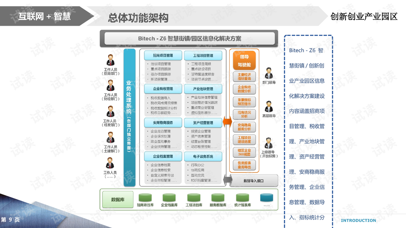Click the orange 领导驾驶舱 header

[244, 61]
